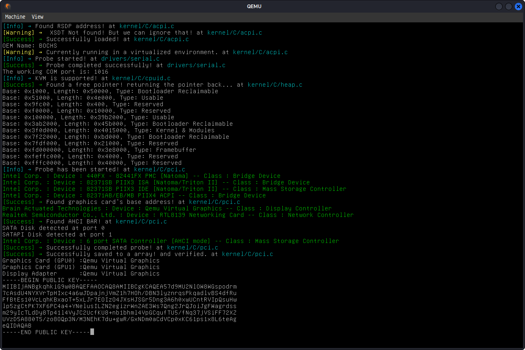Click 'Currently running in a virtualized environment' line
This screenshot has width=525, height=350.
tap(145, 52)
